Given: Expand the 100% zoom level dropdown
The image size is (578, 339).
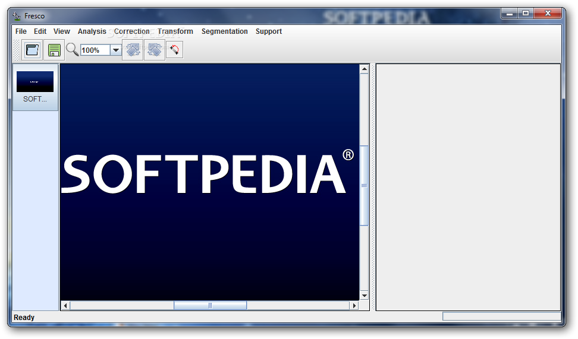Looking at the screenshot, I should click(116, 50).
